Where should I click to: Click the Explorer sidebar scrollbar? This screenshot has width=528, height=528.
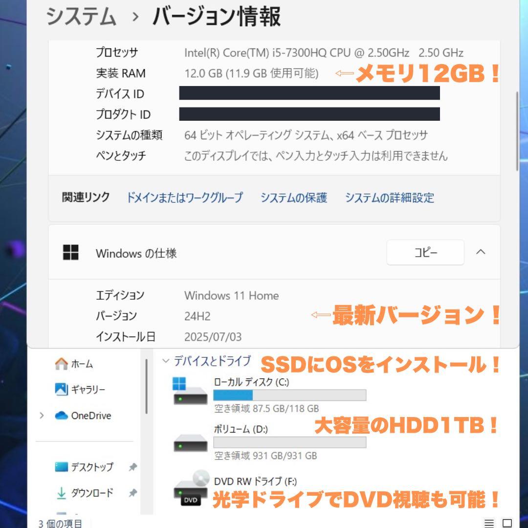147,387
